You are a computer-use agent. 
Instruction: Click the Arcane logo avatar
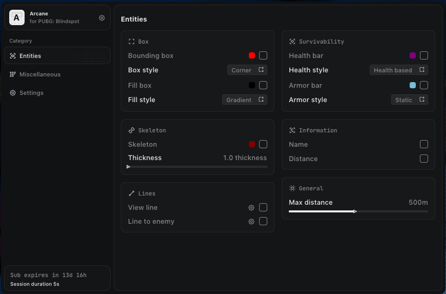coord(17,17)
